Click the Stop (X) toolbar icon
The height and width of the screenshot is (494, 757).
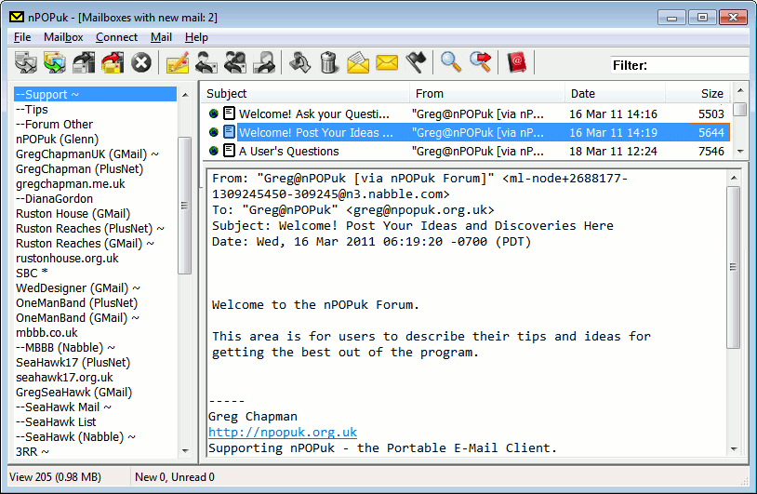141,62
